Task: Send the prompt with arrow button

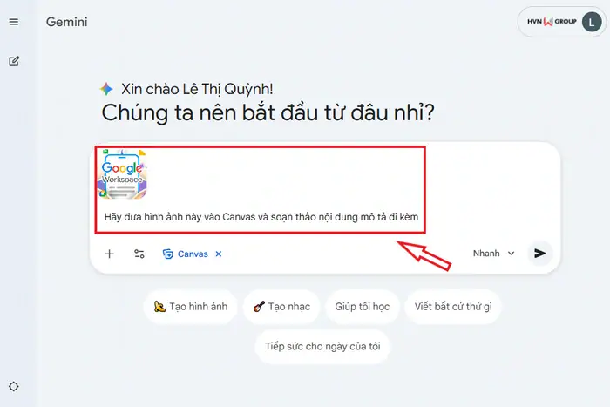Action: coord(539,254)
